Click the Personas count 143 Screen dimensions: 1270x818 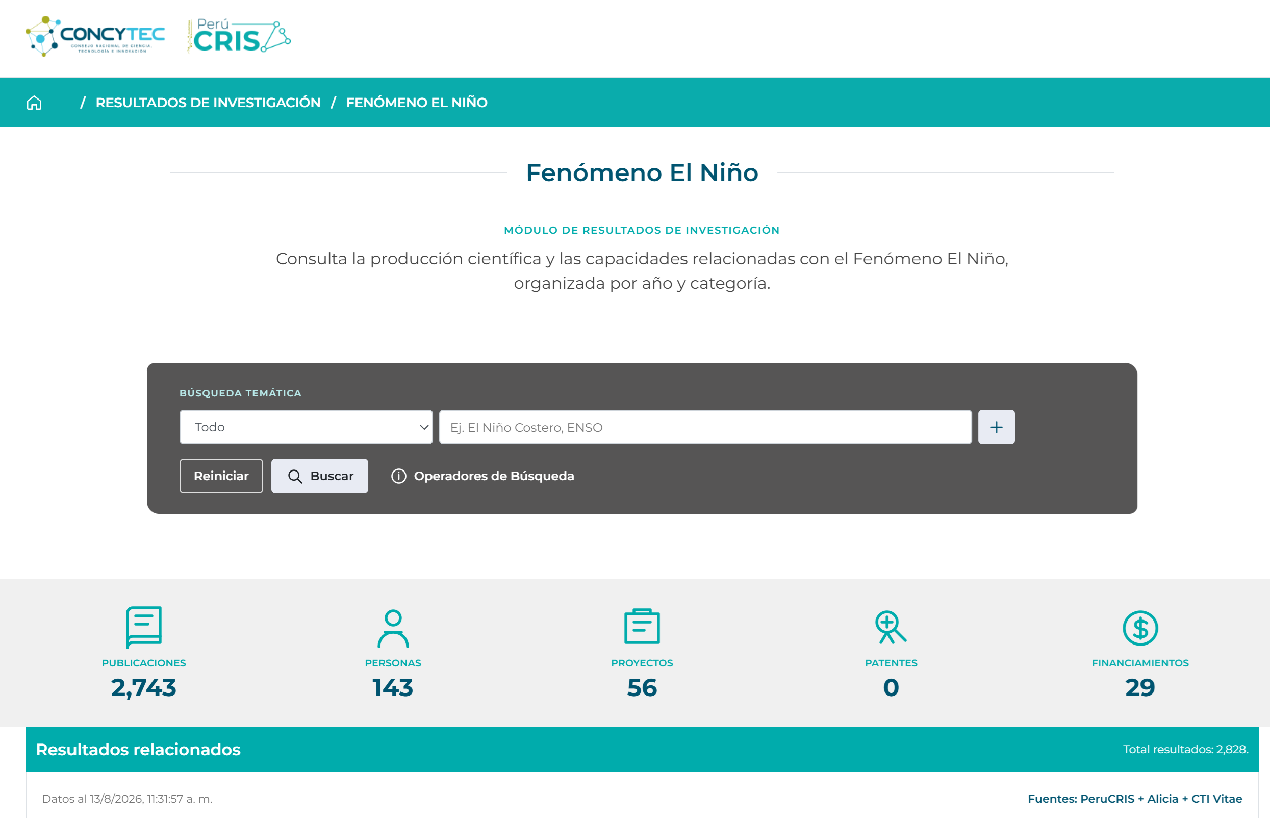(393, 688)
